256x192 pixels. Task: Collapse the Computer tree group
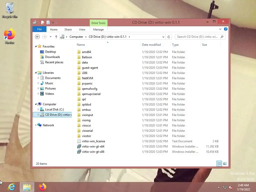coord(36,104)
